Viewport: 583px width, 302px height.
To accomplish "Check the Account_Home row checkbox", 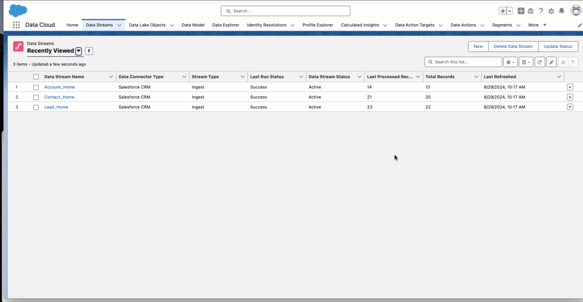I will [x=36, y=87].
